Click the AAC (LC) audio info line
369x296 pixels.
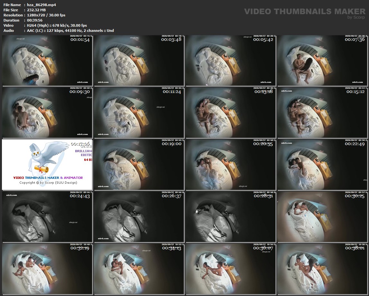point(70,31)
